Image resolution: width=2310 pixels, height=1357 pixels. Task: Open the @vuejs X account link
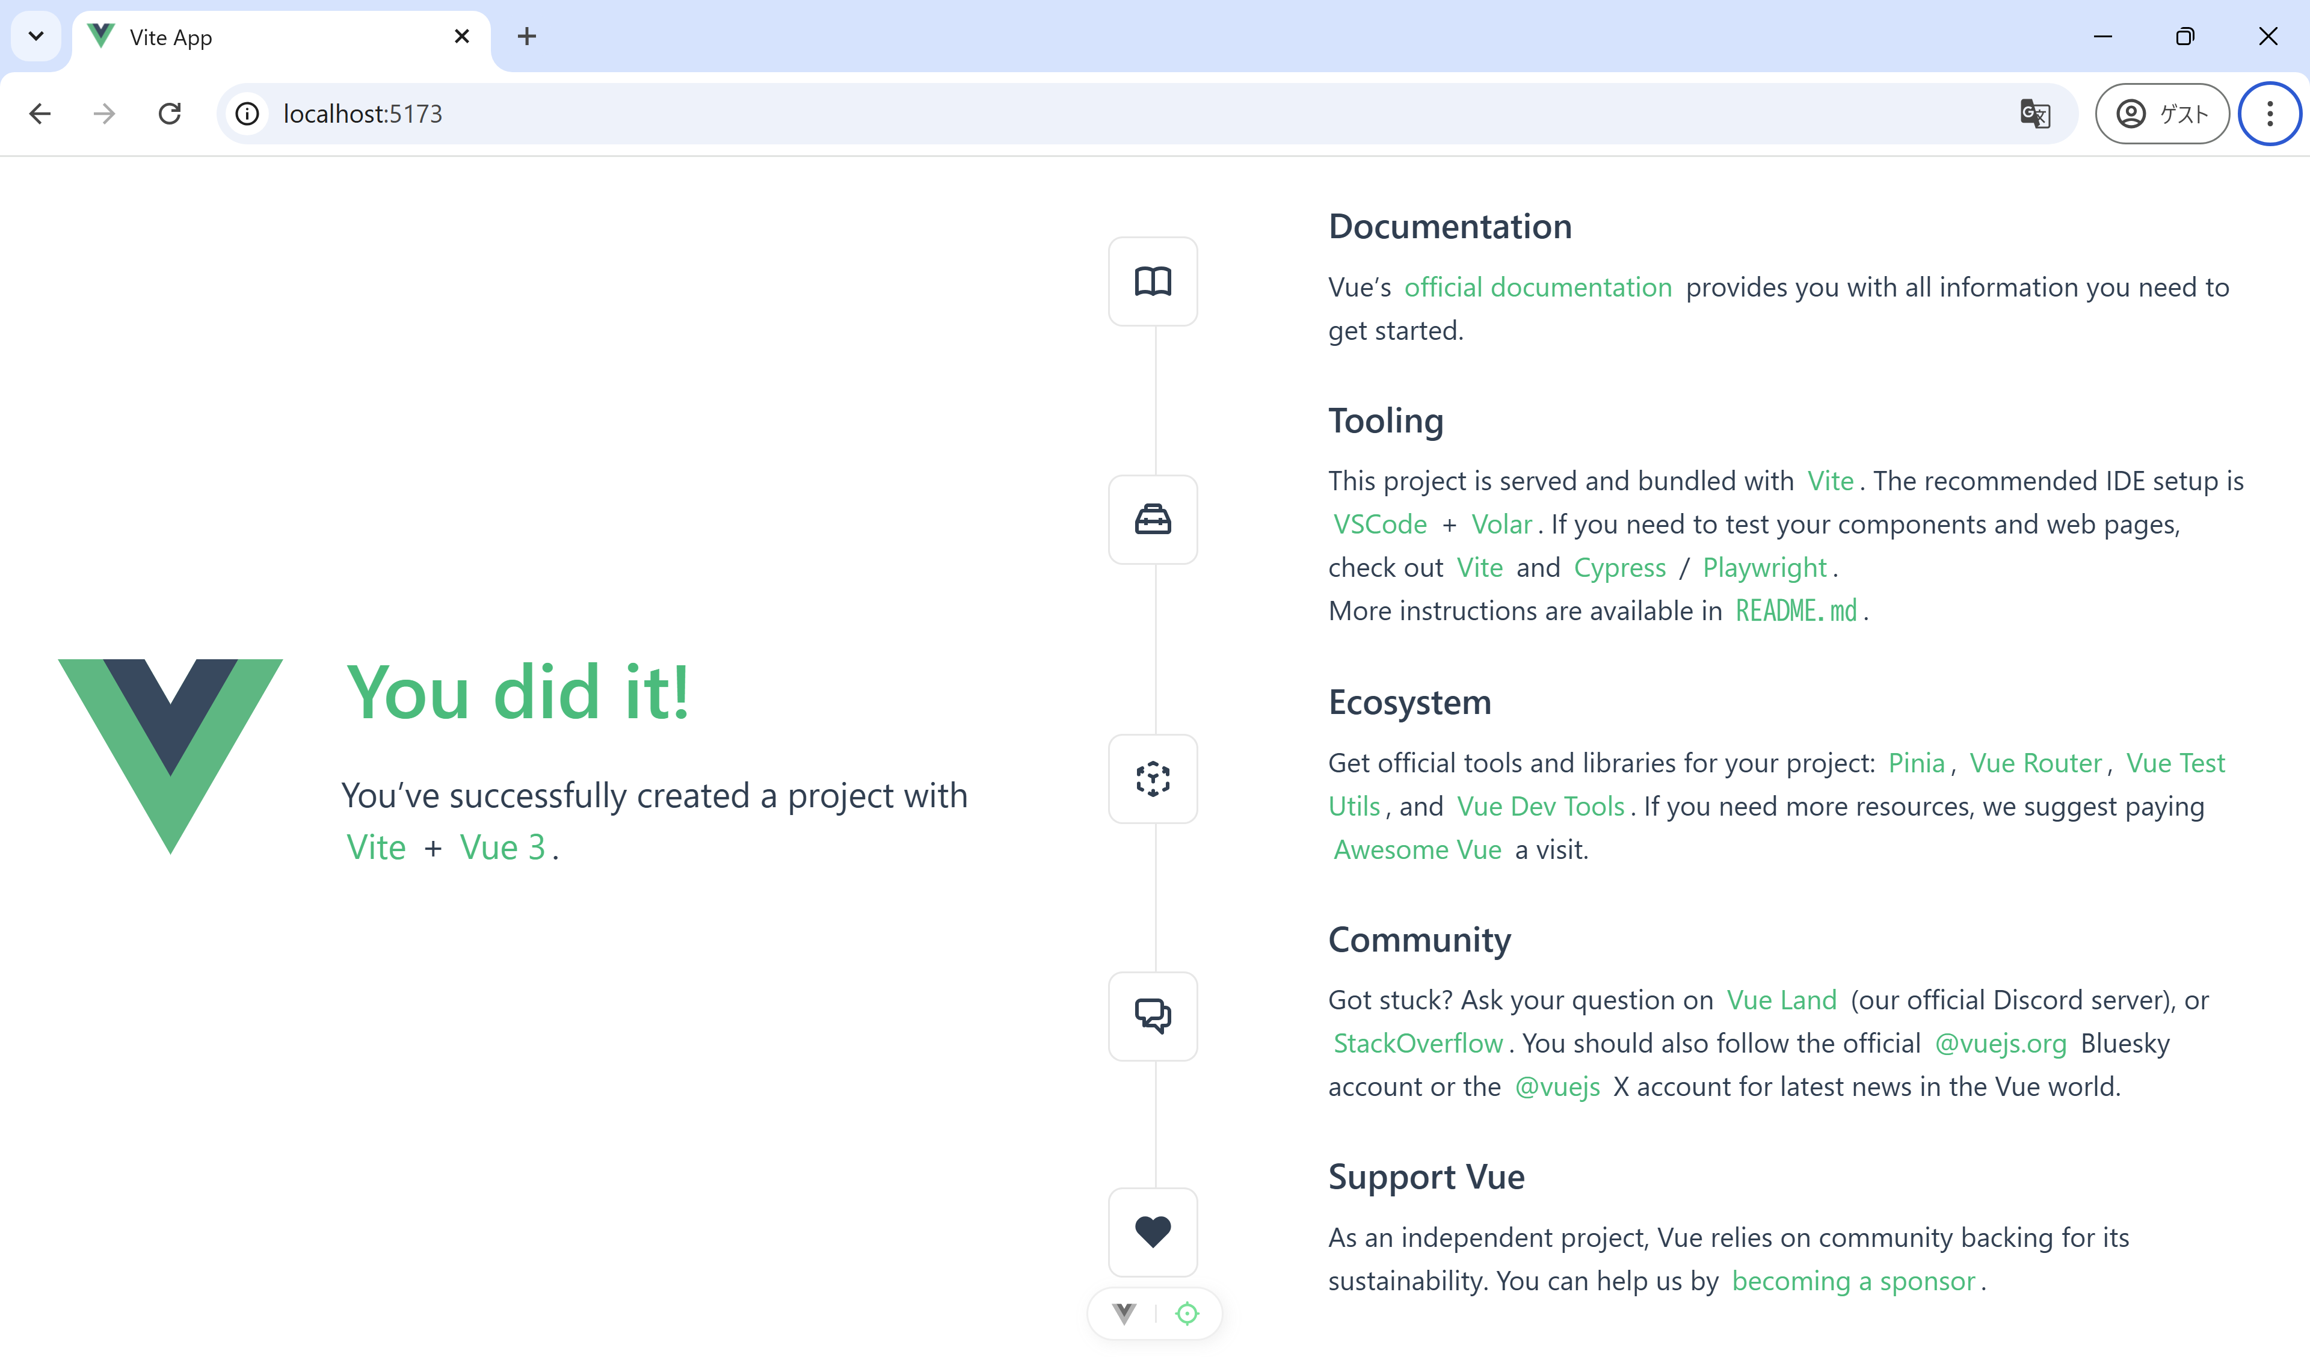(x=1557, y=1086)
